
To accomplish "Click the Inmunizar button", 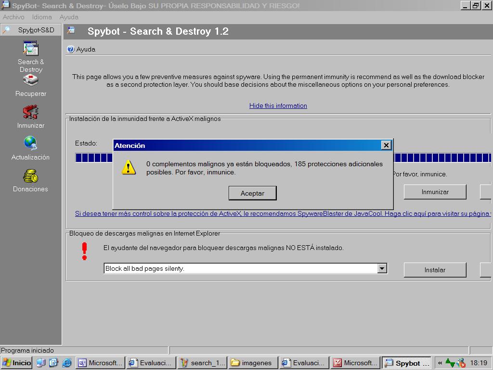I will pos(435,192).
